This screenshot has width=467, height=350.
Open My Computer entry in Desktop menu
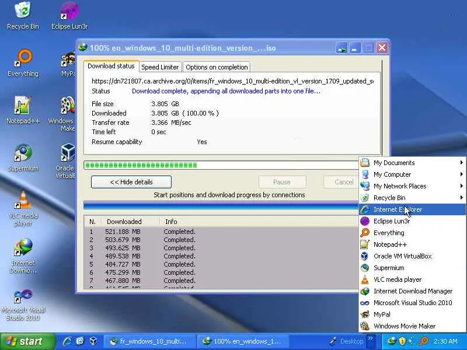point(412,174)
